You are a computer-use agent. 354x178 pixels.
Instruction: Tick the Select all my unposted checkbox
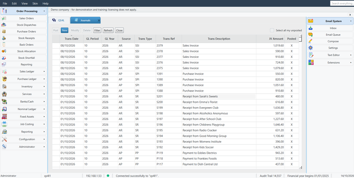pyautogui.click(x=272, y=30)
